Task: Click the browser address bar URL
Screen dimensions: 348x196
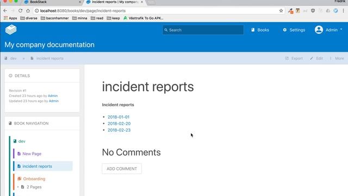Action: pyautogui.click(x=83, y=11)
